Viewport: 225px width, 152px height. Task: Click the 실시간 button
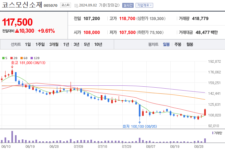coord(128,5)
